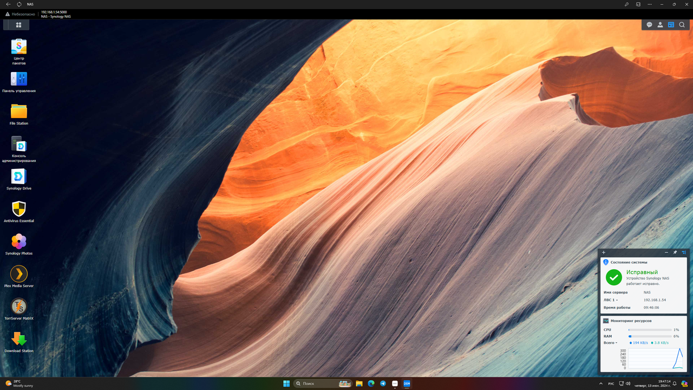Click the upload speed 194 KB/s
This screenshot has height=390, width=693.
(x=639, y=343)
